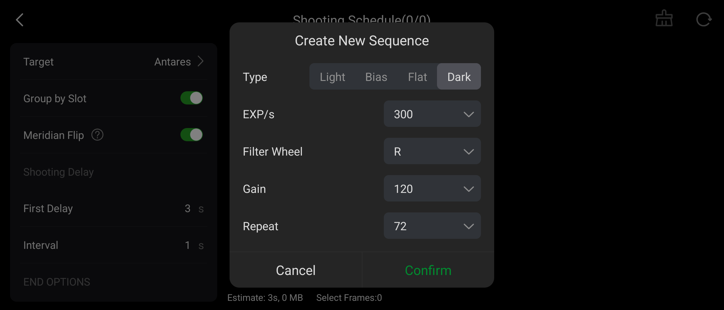Open Meridian Flip help question icon
Viewport: 724px width, 310px height.
point(97,135)
